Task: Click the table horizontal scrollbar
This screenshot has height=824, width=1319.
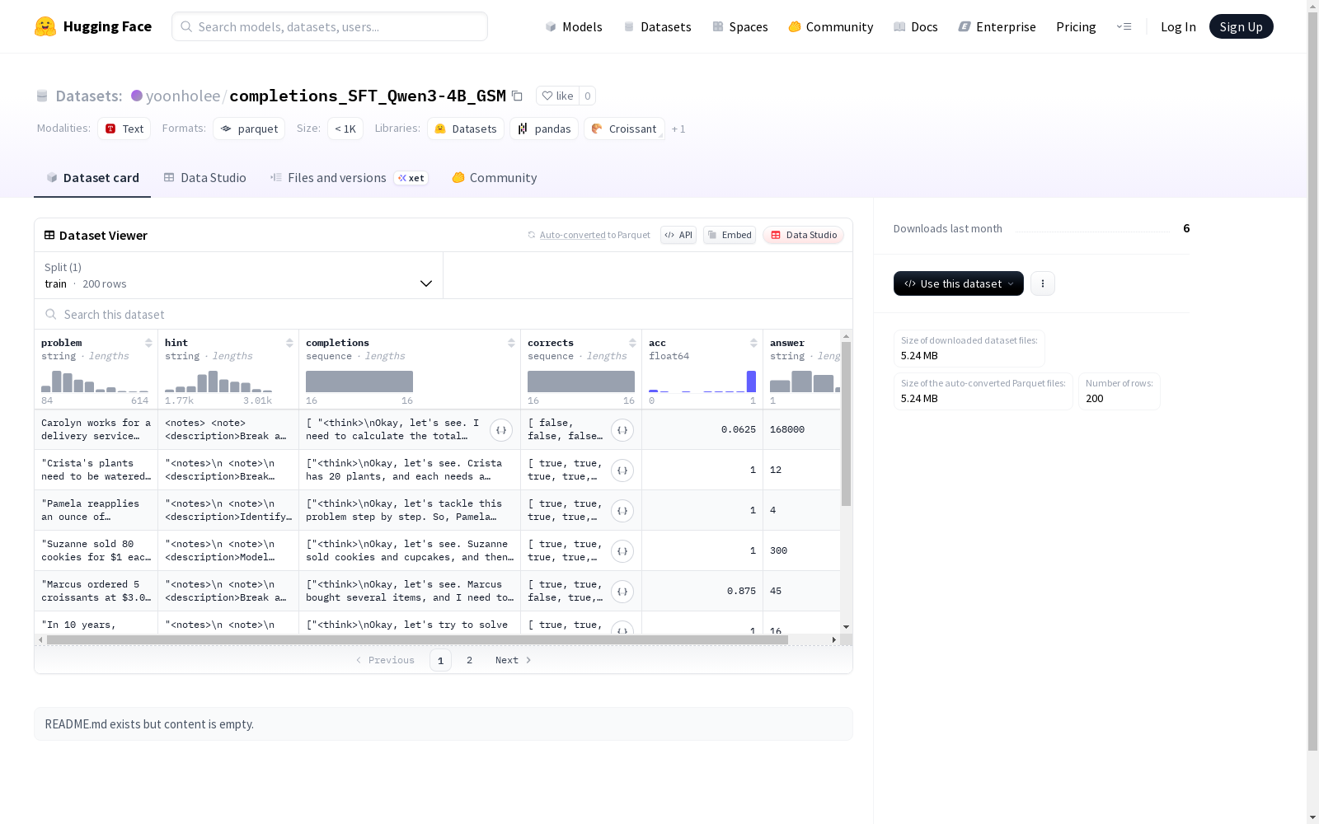Action: coord(417,639)
